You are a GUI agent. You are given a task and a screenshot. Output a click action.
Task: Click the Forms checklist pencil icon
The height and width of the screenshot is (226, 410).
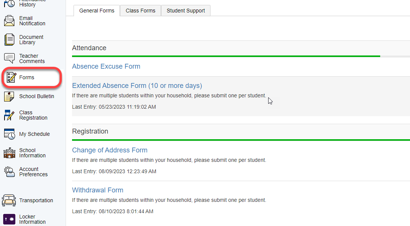(x=11, y=77)
